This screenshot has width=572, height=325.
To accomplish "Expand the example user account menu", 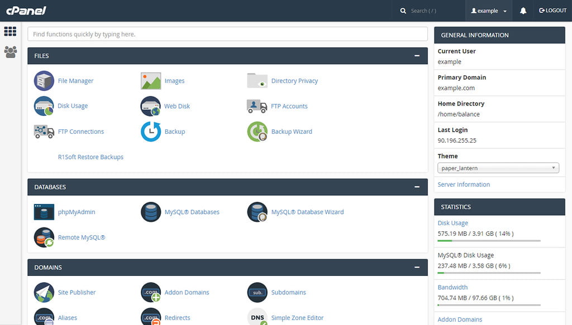I will click(488, 10).
